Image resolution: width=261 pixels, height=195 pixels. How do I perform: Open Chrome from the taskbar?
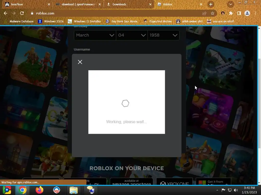point(22,190)
